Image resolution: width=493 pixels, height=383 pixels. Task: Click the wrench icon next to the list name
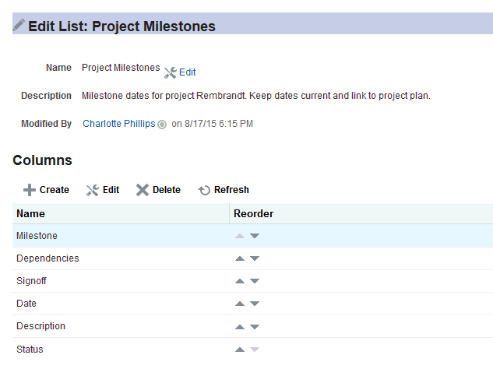[171, 72]
